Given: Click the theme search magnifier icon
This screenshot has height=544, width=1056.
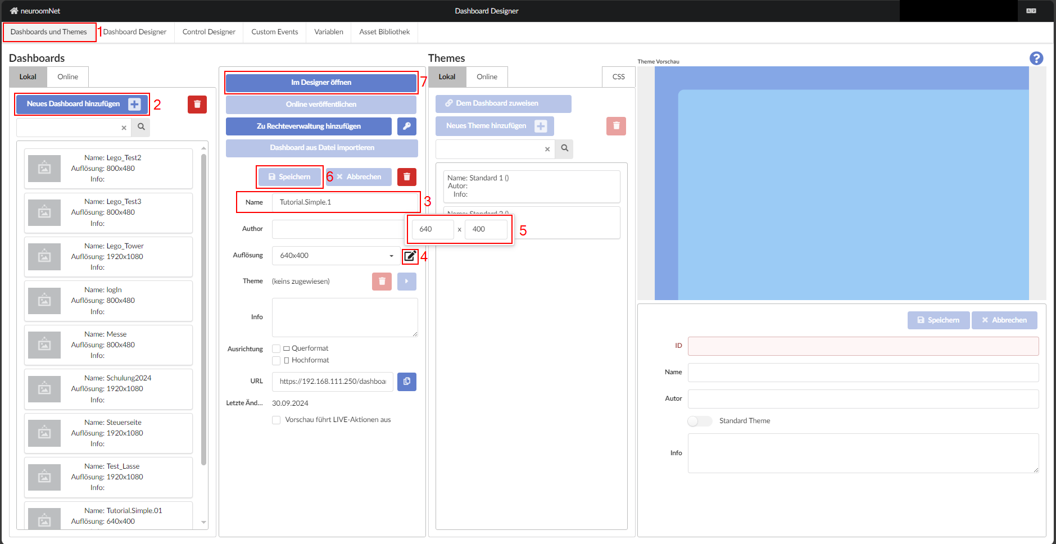Looking at the screenshot, I should pyautogui.click(x=564, y=149).
